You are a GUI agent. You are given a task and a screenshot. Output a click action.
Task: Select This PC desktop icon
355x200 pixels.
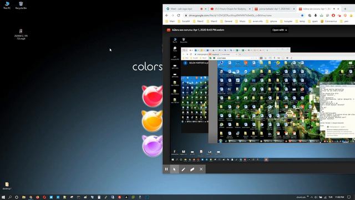pyautogui.click(x=7, y=5)
